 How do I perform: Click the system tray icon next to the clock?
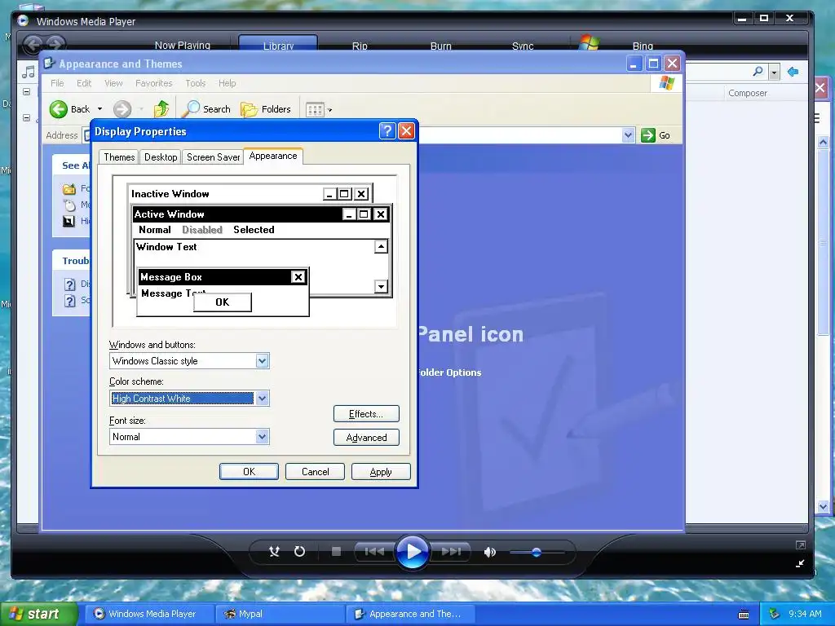click(774, 614)
